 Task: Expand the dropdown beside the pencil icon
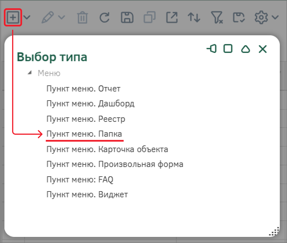coord(61,17)
